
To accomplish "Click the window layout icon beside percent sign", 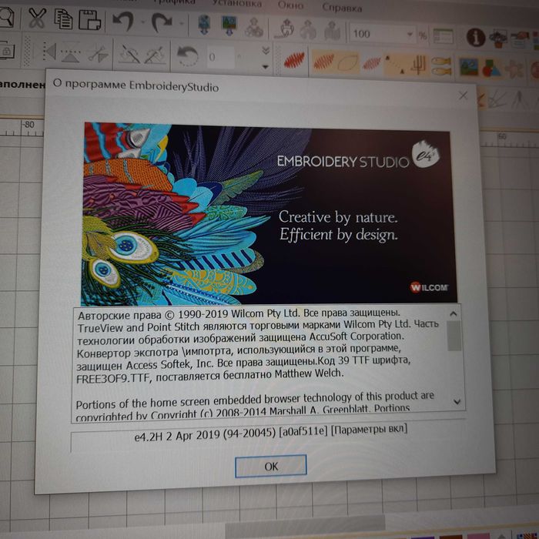I will (x=443, y=35).
